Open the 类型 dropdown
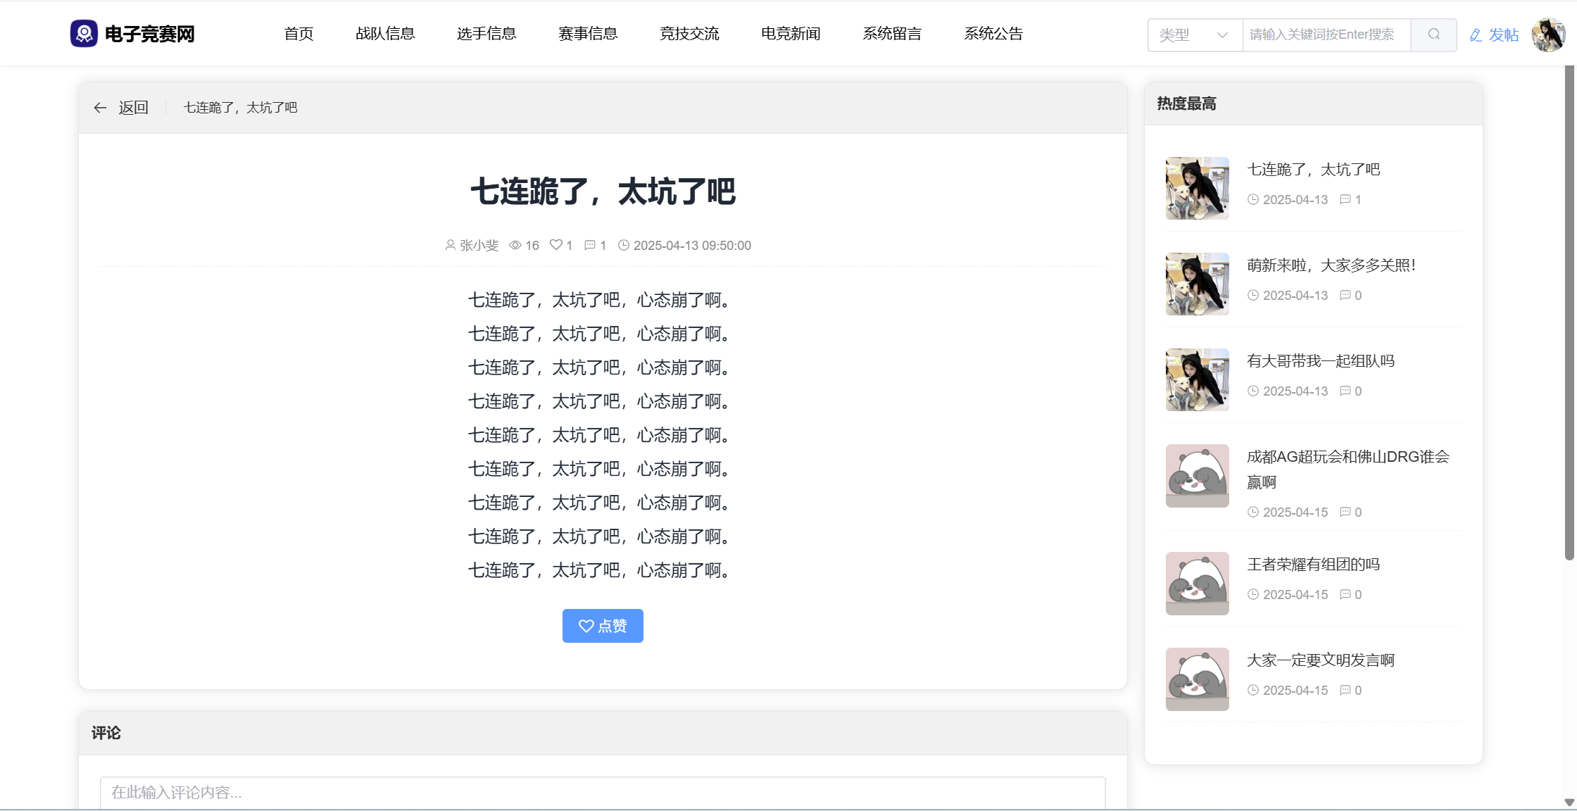This screenshot has height=811, width=1577. point(1195,34)
